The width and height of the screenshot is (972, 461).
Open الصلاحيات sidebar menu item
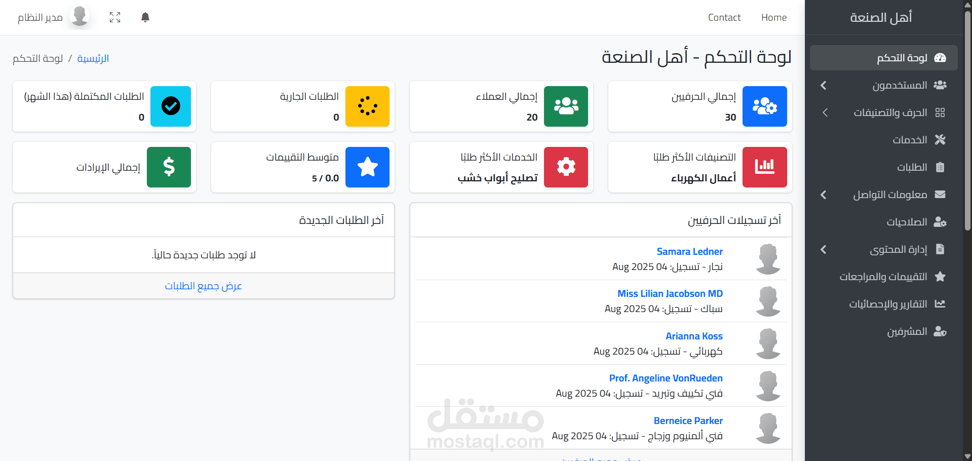[884, 222]
